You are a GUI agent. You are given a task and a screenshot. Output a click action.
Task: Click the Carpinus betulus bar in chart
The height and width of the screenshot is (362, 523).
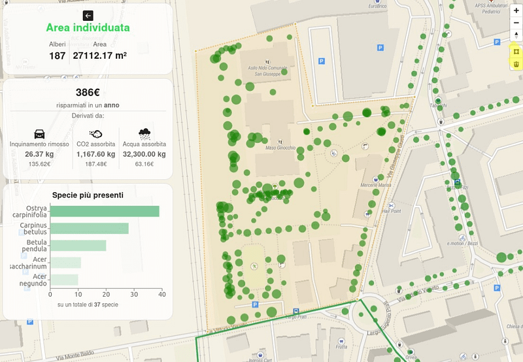tap(90, 228)
